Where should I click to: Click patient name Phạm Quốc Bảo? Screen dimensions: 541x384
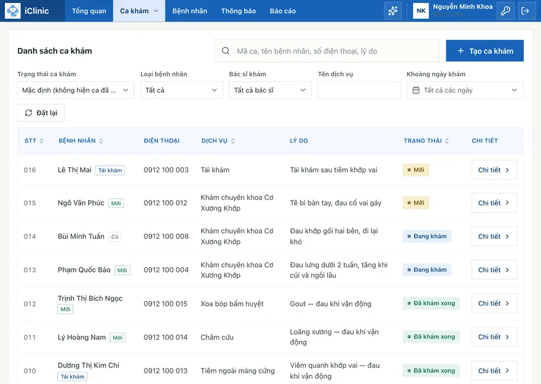click(84, 270)
